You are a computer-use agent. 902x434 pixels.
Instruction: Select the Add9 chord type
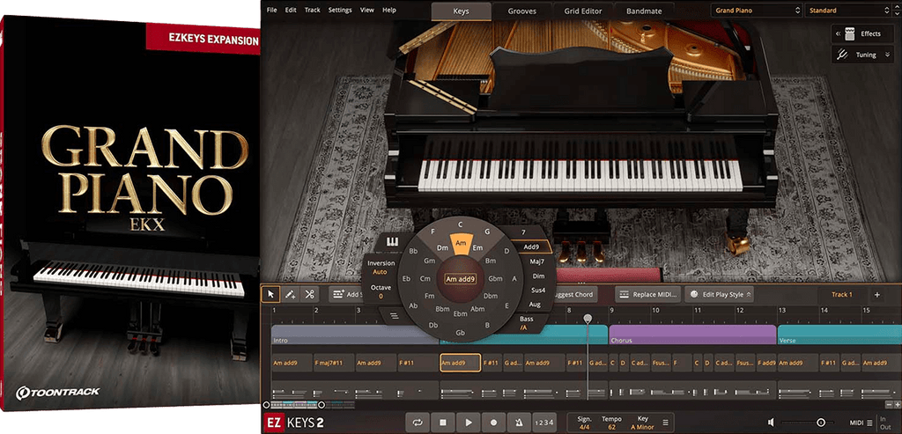(x=531, y=247)
